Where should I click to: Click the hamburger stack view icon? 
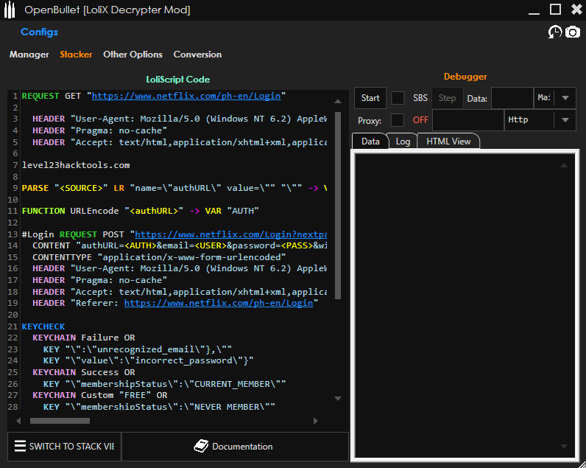coord(20,446)
